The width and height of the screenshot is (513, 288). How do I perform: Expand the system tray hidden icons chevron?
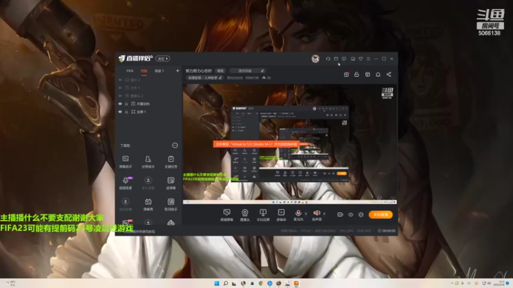452,283
